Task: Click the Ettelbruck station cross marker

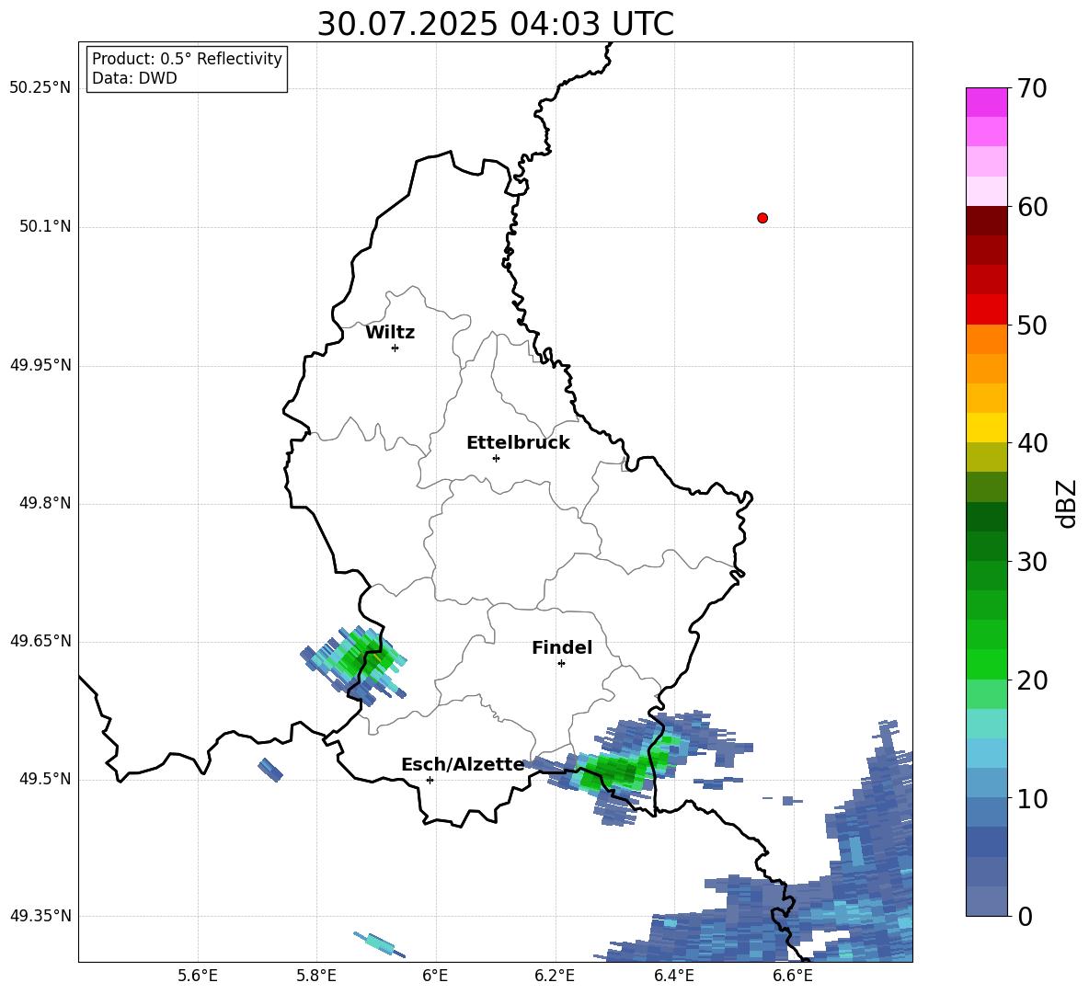Action: [496, 458]
